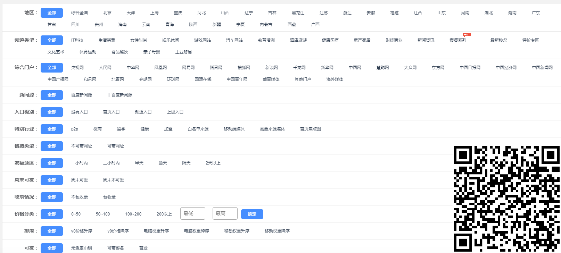Select 综合全国 region option
Viewport: 561px width, 253px height.
coord(80,13)
